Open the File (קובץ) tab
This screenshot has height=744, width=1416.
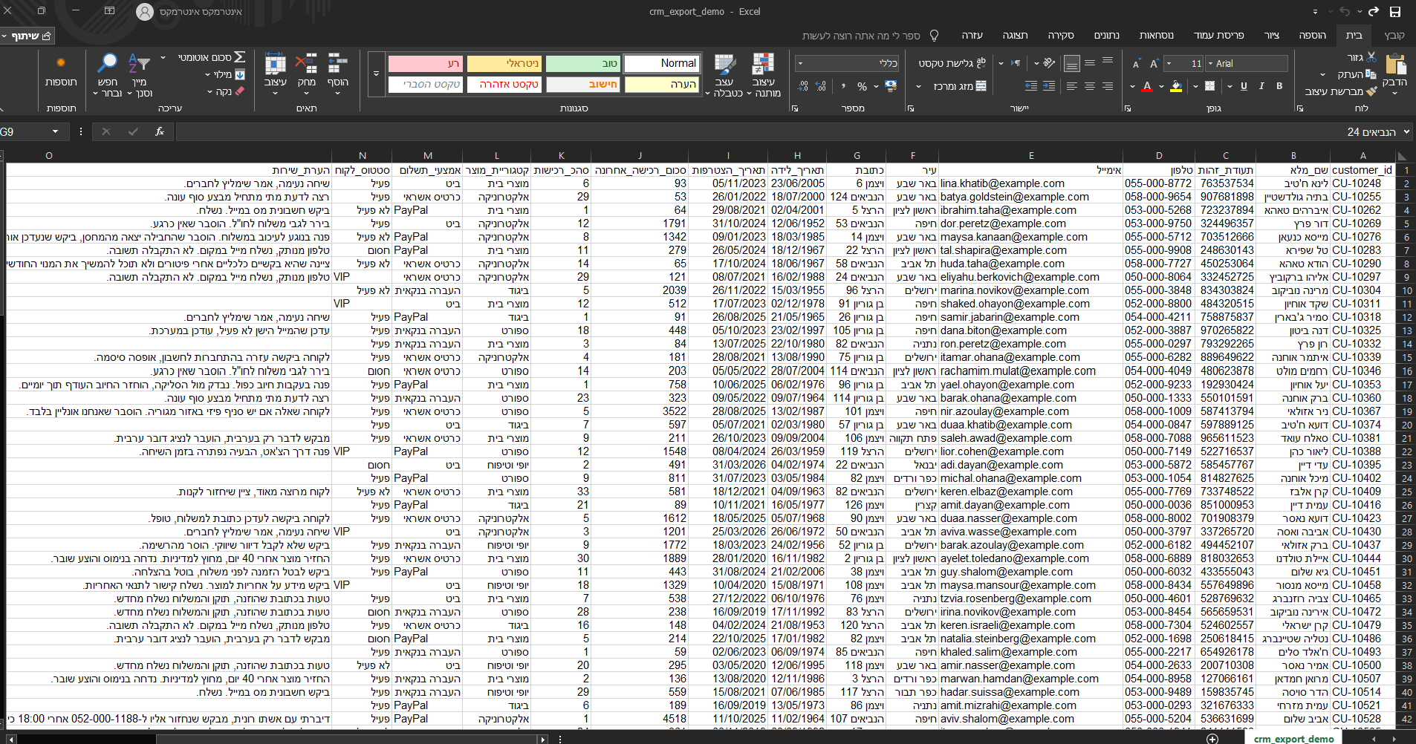(1394, 35)
